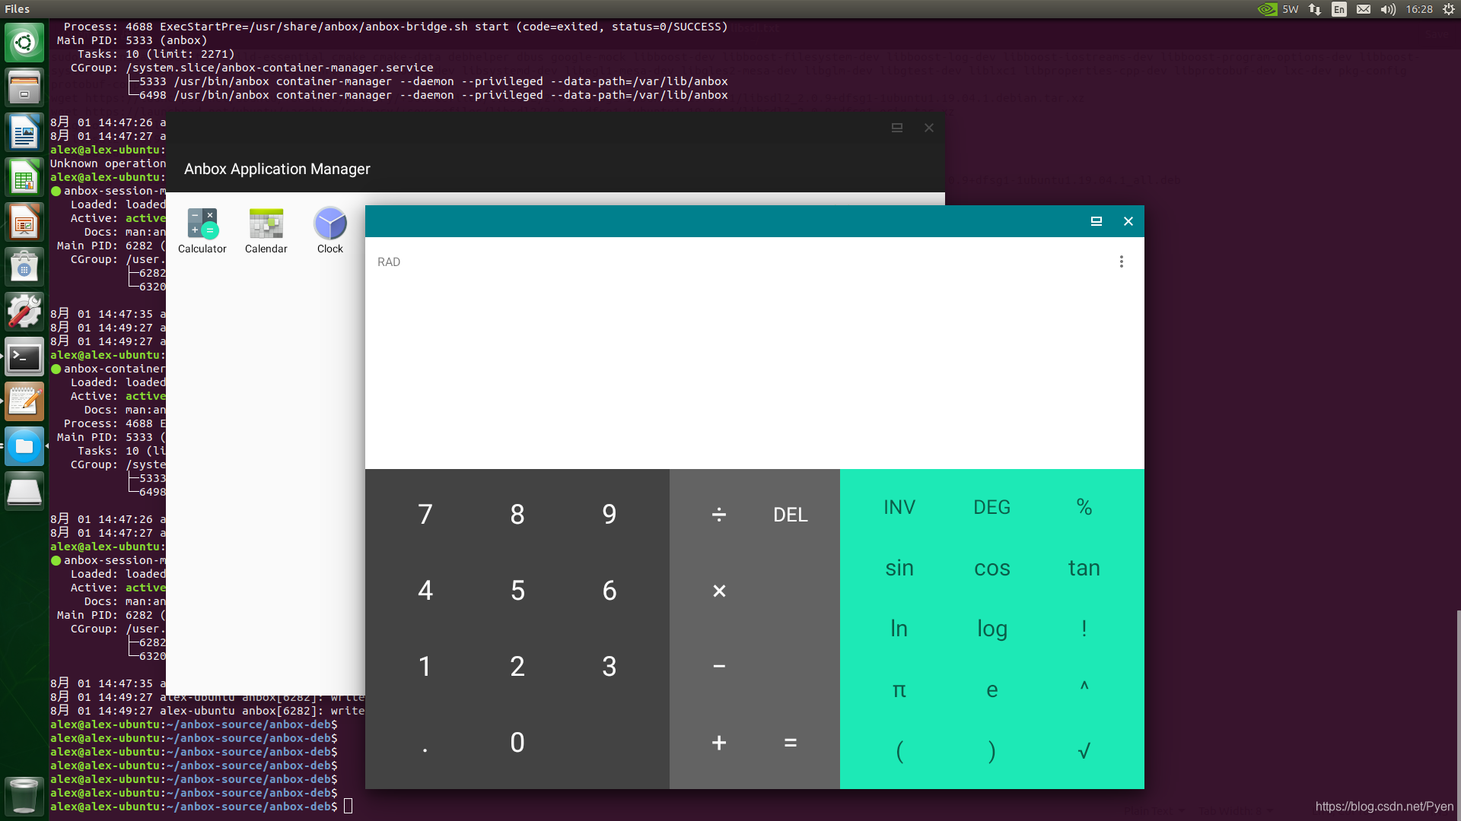Open the NVIDIA tray indicator
Image resolution: width=1461 pixels, height=821 pixels.
(1278, 9)
